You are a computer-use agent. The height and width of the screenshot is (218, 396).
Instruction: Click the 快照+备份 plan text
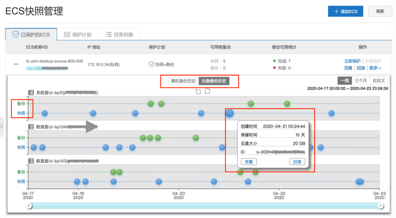(165, 65)
